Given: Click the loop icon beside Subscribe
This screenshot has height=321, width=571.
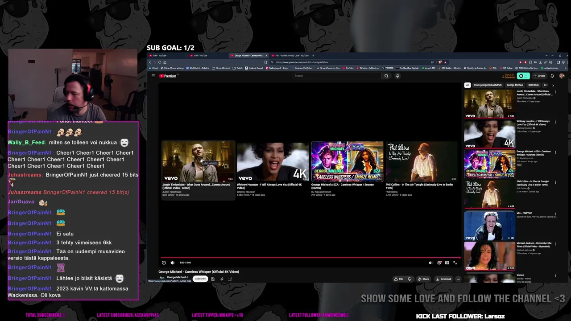Looking at the screenshot, I should 230,279.
